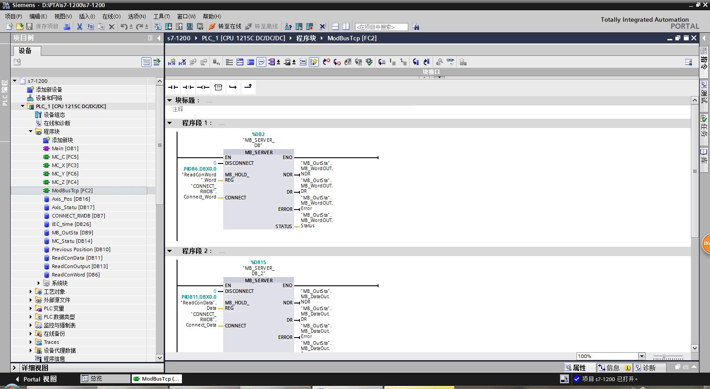
Task: Collapse the s7-1200 project node
Action: [15, 81]
